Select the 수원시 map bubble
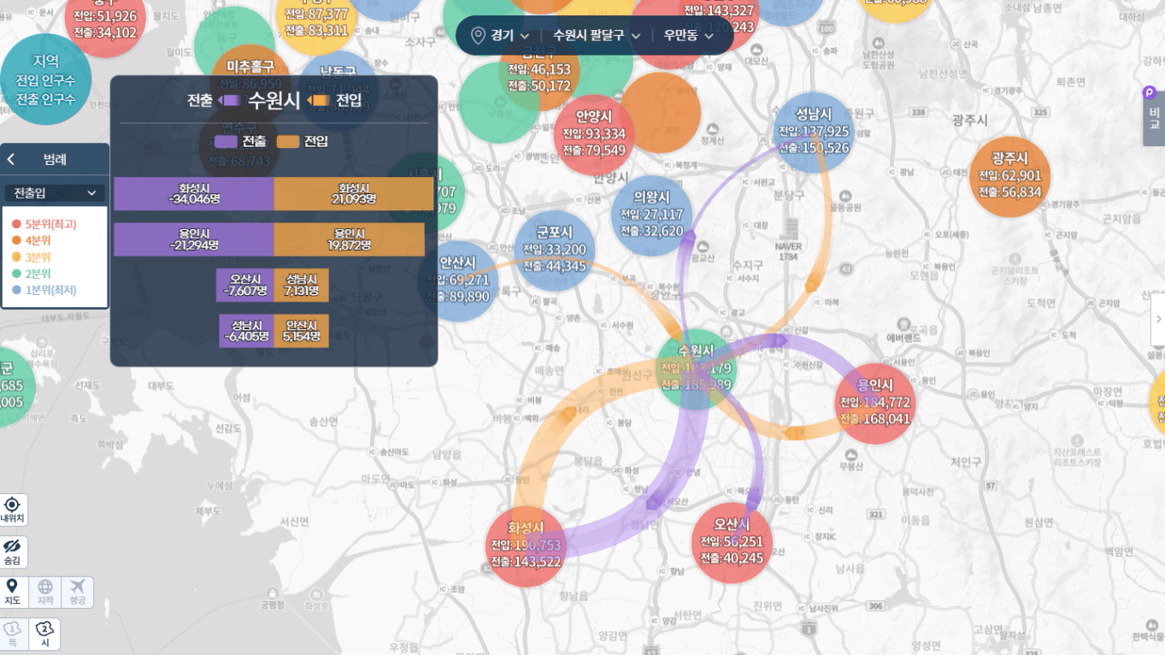Viewport: 1165px width, 655px height. 696,369
